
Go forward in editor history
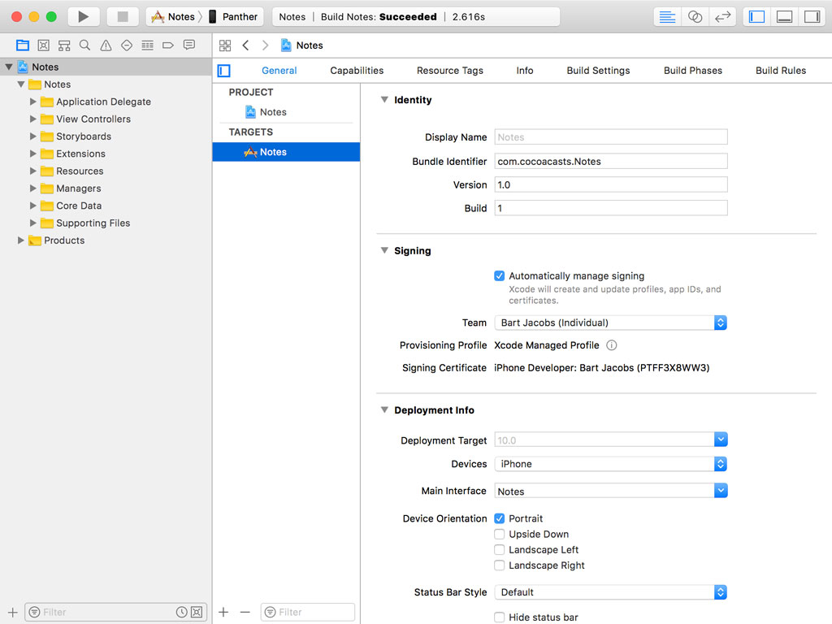coord(266,45)
